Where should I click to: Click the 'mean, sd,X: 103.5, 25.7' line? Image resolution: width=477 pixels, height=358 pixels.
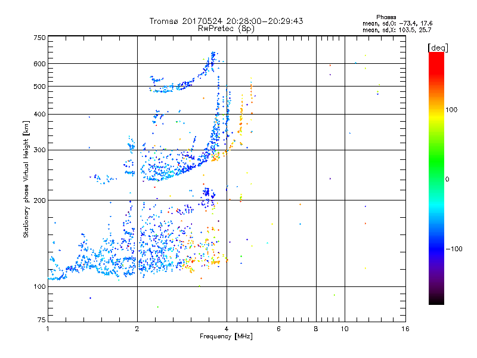coord(397,30)
